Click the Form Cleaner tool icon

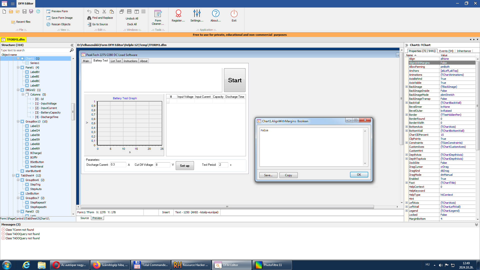pos(158,14)
